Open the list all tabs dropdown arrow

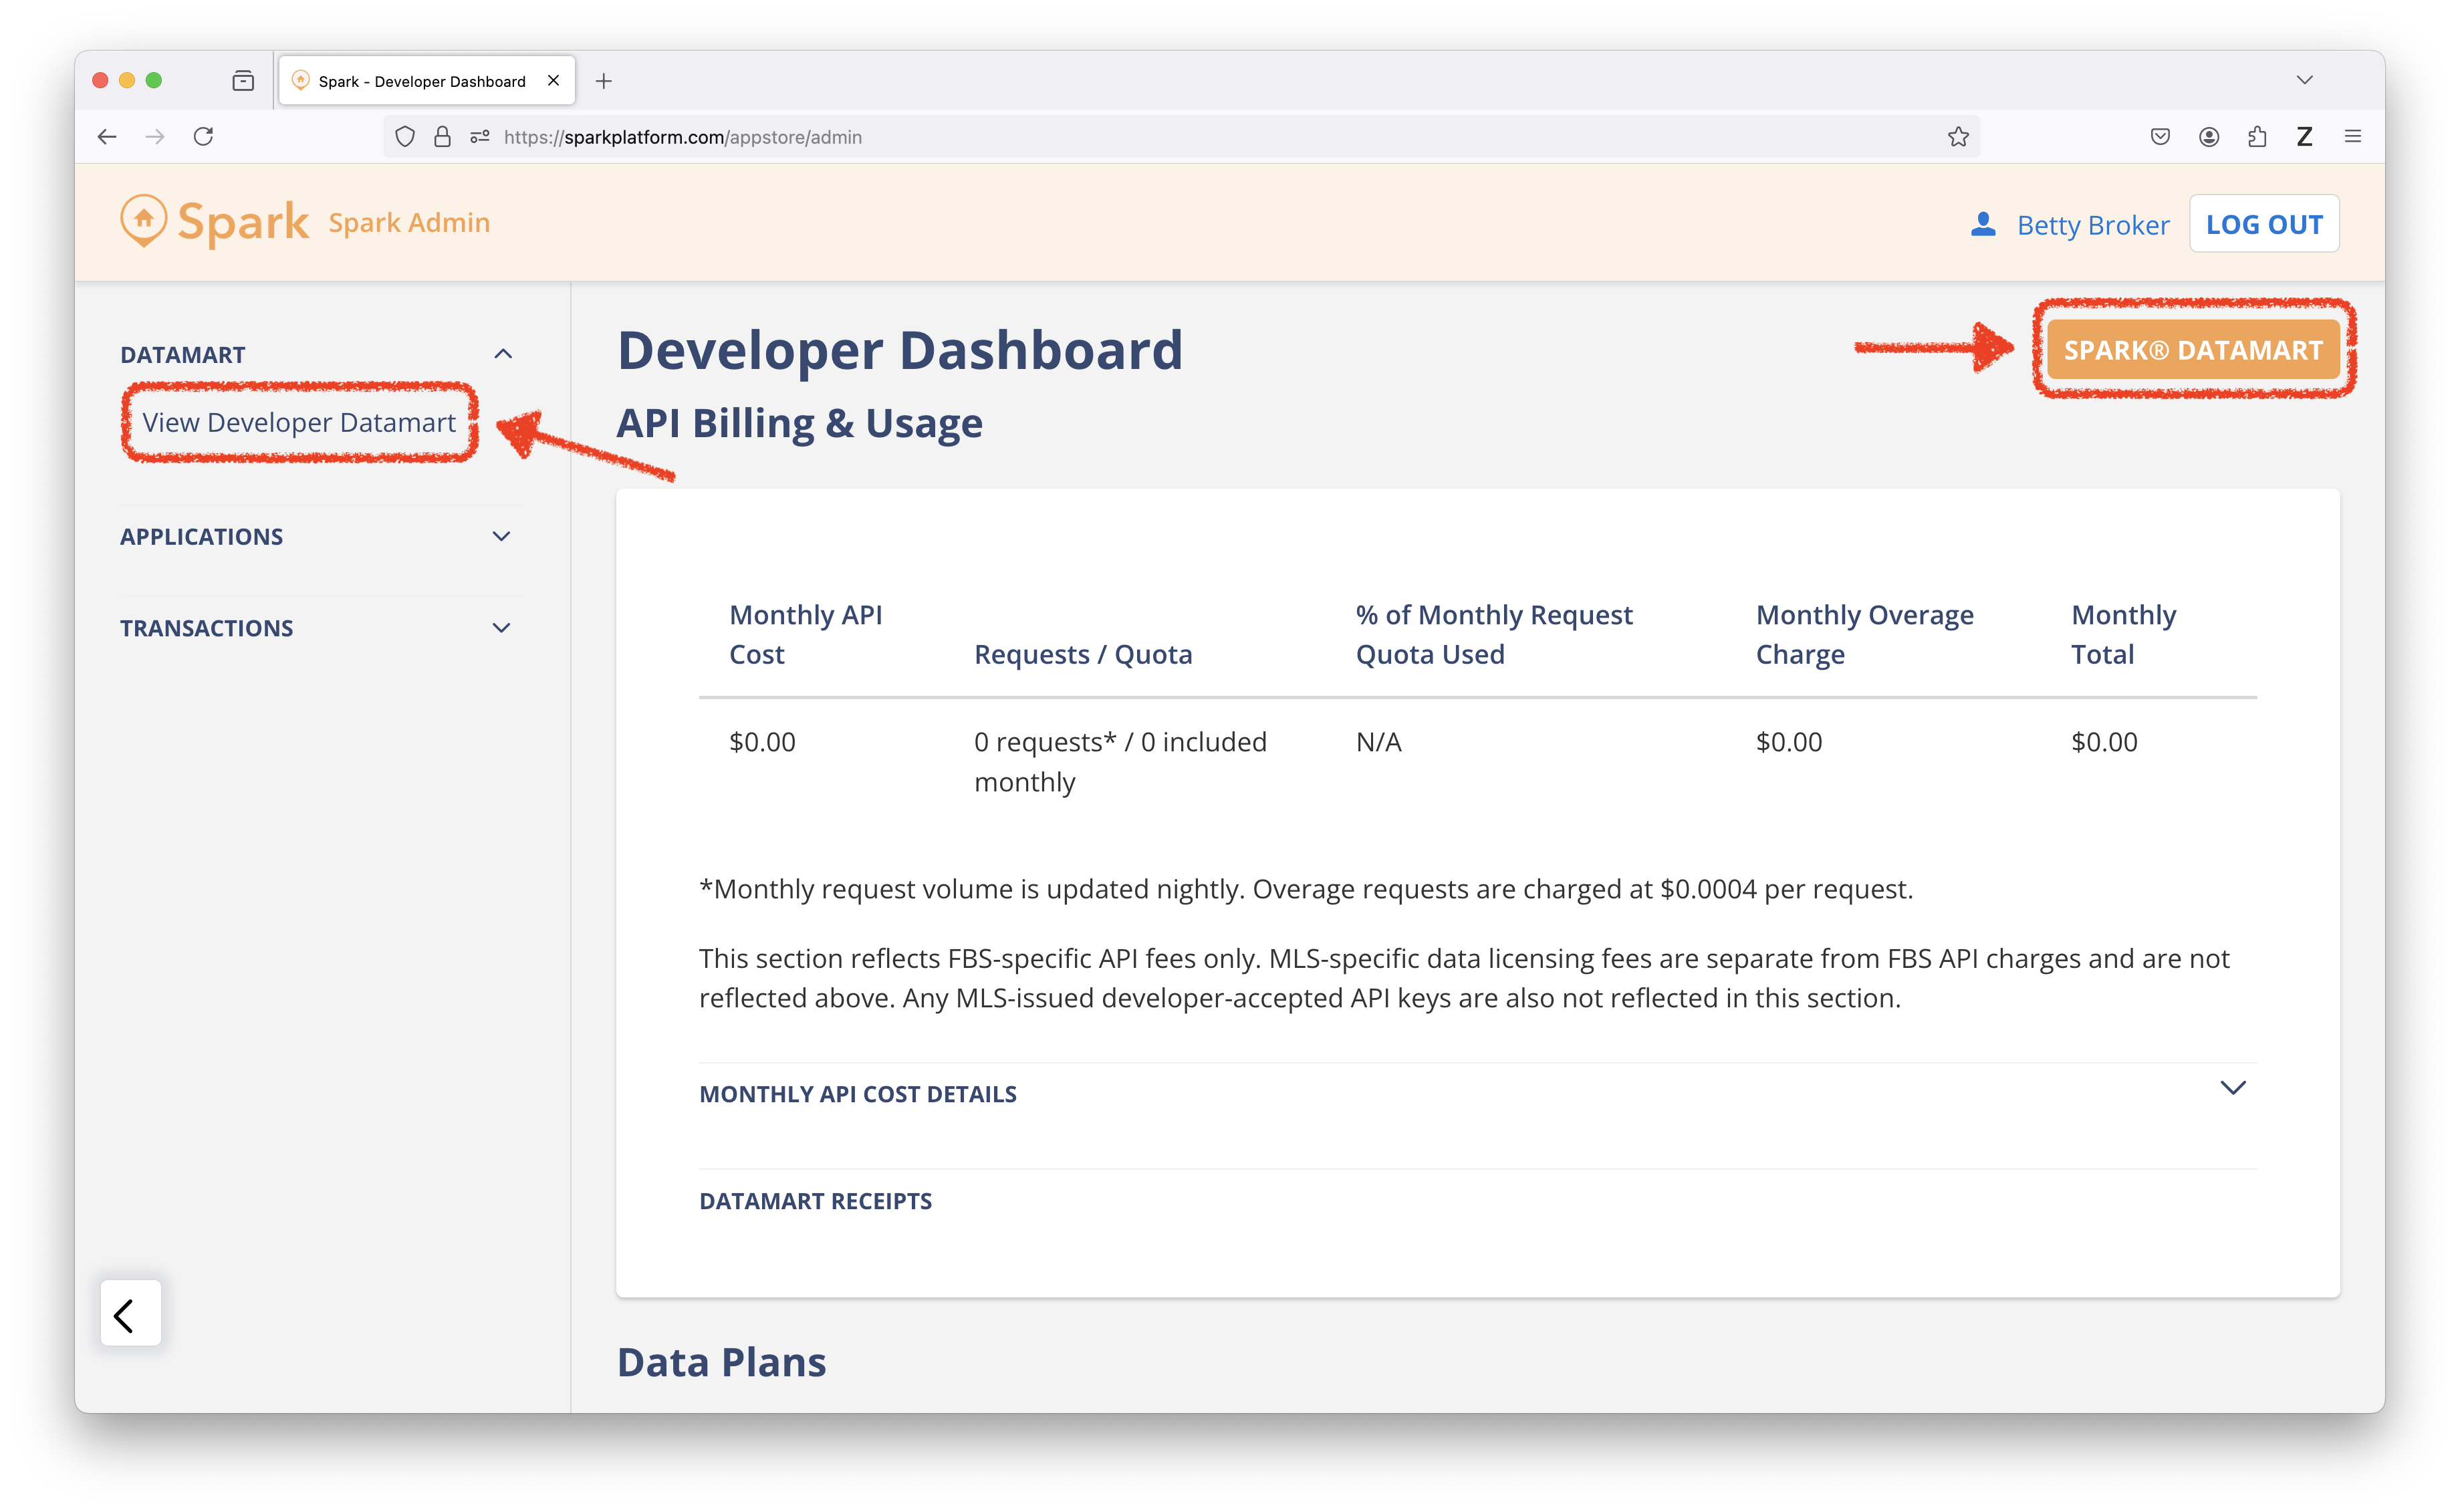point(2304,80)
